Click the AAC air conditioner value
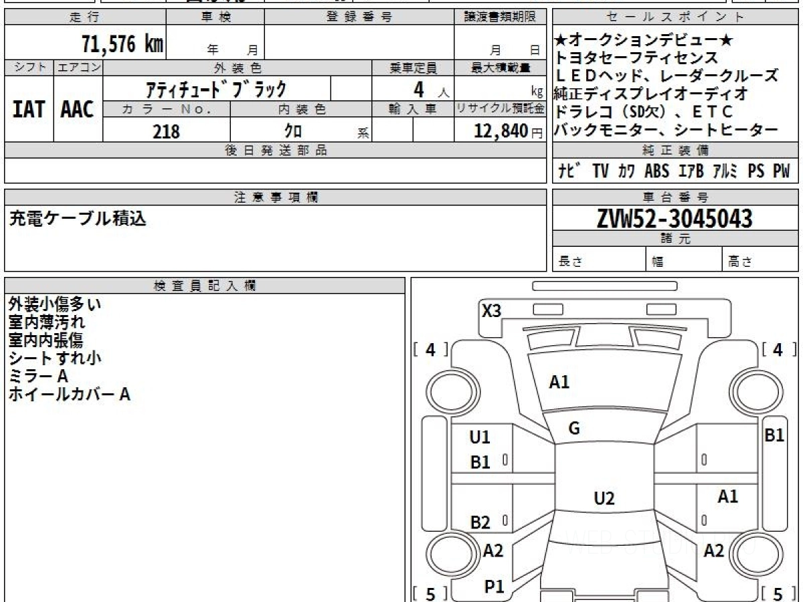Screen dimensions: 803x602 tap(78, 110)
